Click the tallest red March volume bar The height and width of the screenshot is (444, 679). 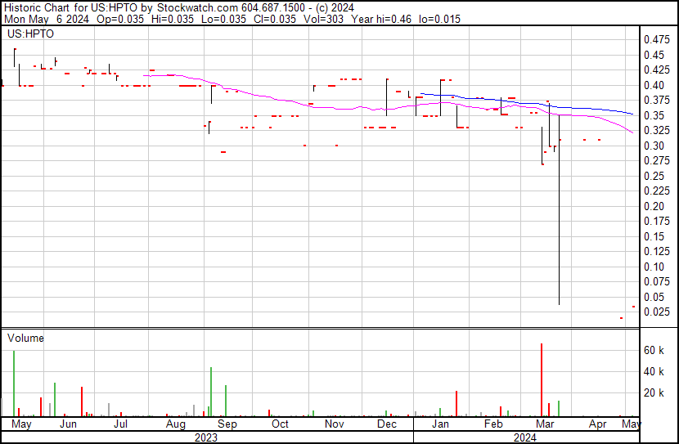tap(542, 380)
